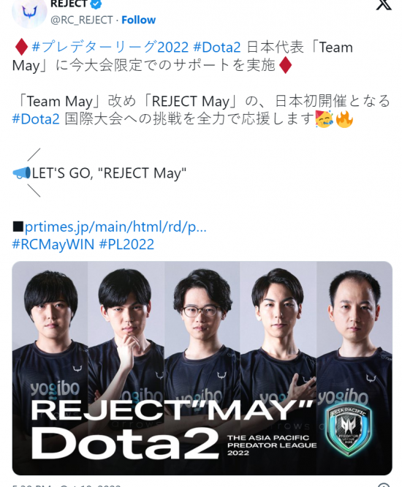Open the #プレデターリーグ2022 hashtag
The width and height of the screenshot is (402, 487).
tap(110, 48)
